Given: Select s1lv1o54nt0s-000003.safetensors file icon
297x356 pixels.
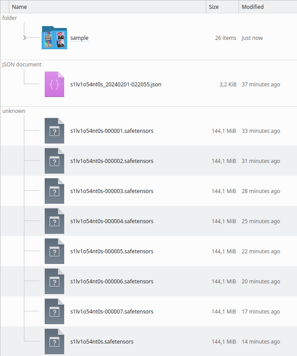Looking at the screenshot, I should [x=55, y=191].
